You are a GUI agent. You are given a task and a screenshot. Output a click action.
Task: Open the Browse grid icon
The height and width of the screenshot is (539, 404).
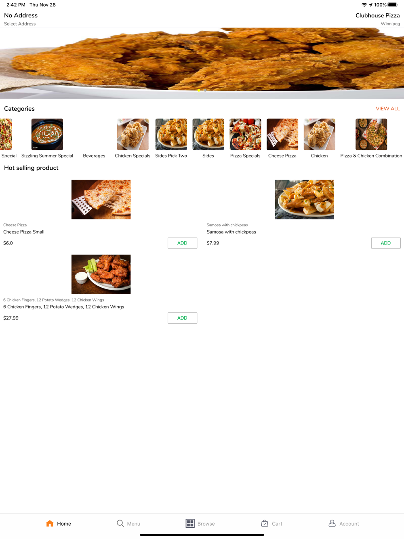[x=190, y=523]
